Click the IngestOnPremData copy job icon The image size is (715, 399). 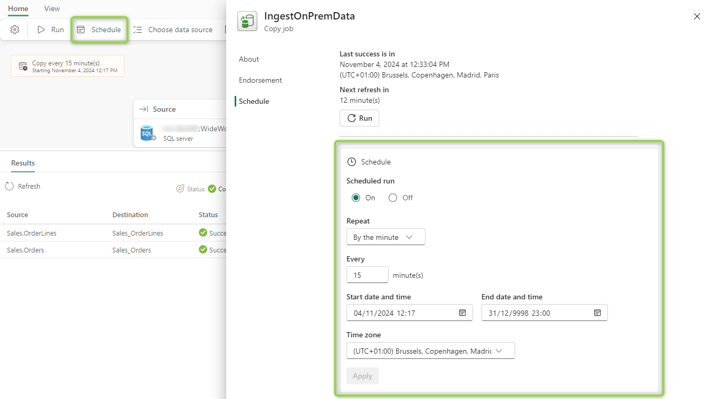(x=247, y=21)
